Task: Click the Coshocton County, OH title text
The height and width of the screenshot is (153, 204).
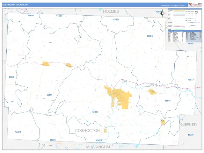Action: (x=15, y=5)
